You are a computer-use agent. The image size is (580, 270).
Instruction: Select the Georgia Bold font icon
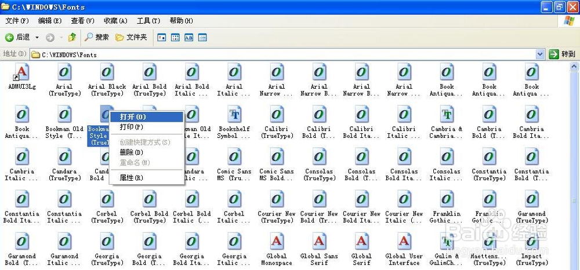[x=150, y=242]
